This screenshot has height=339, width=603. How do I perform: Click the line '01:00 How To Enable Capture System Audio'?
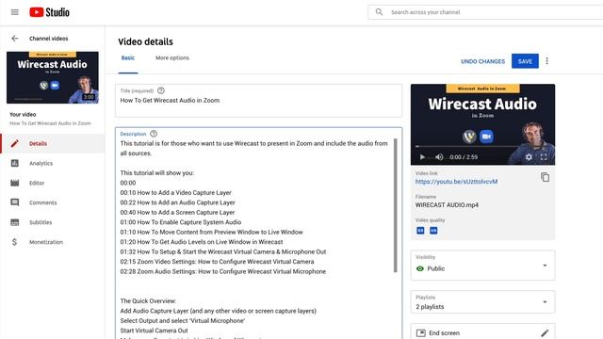point(181,222)
